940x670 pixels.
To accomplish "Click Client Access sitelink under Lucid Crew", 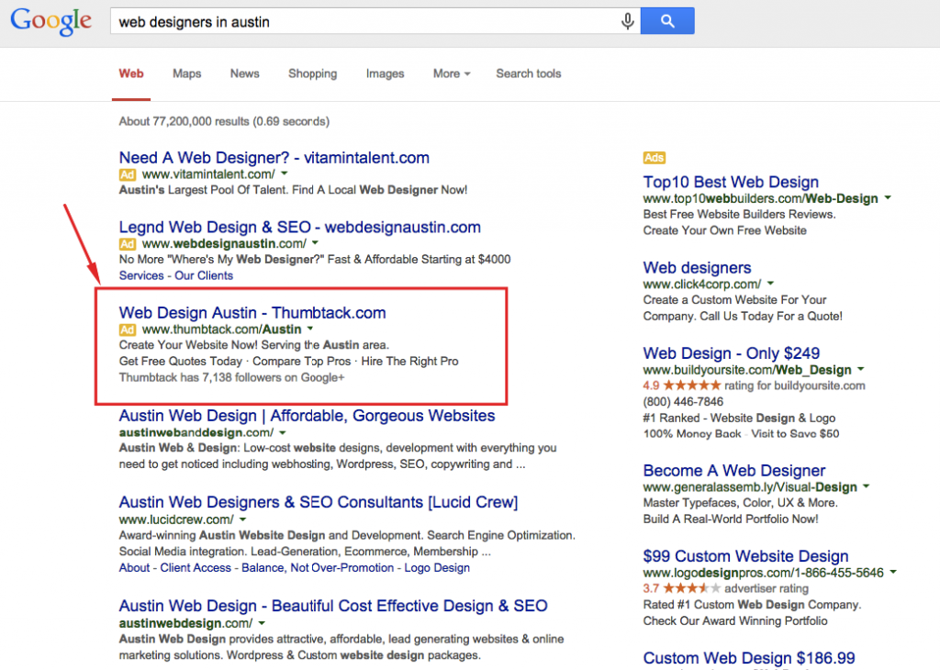I will coord(196,567).
